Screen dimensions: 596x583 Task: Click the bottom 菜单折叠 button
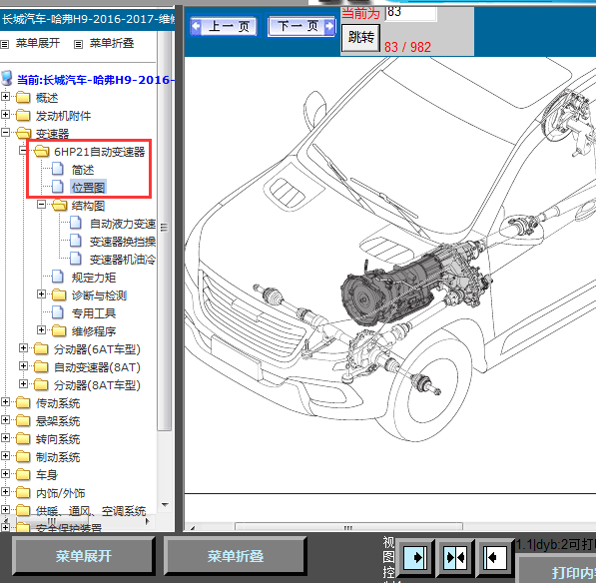(236, 556)
